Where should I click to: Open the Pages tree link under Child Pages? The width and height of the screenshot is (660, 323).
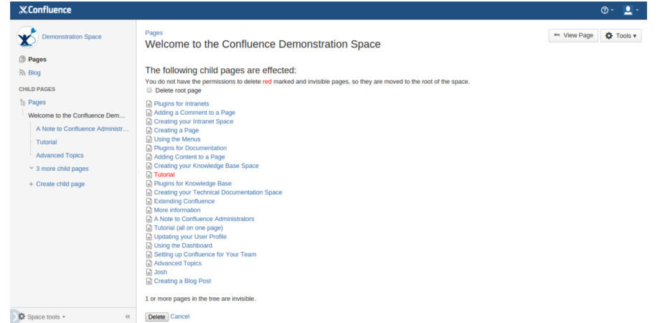click(37, 103)
